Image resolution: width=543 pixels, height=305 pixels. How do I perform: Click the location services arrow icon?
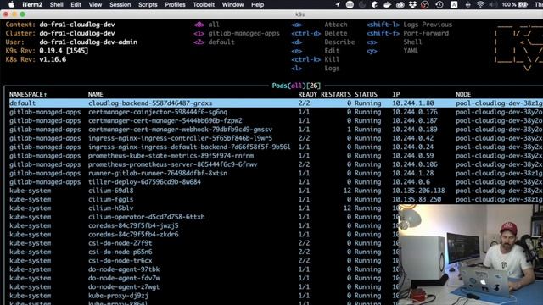pyautogui.click(x=338, y=4)
